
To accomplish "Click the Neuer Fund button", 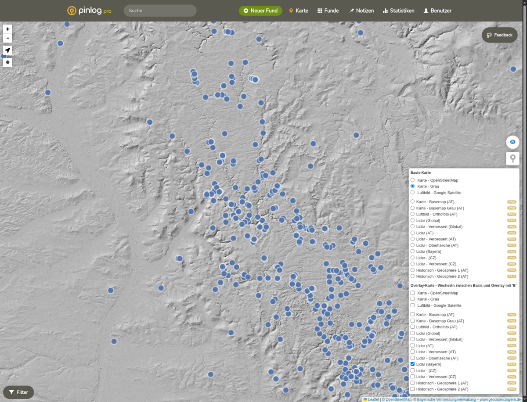I will 260,11.
